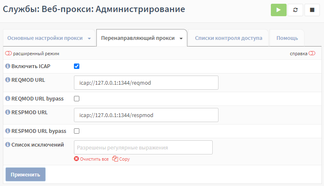Image resolution: width=324 pixels, height=186 pixels.
Task: Restart the web proxy service with the refresh icon
Action: pos(295,10)
